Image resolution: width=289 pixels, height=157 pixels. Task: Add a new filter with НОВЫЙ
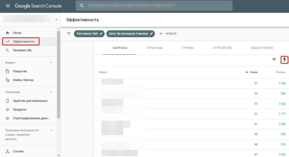tap(168, 34)
